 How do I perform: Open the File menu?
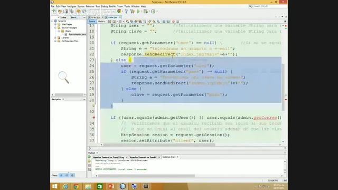53,6
